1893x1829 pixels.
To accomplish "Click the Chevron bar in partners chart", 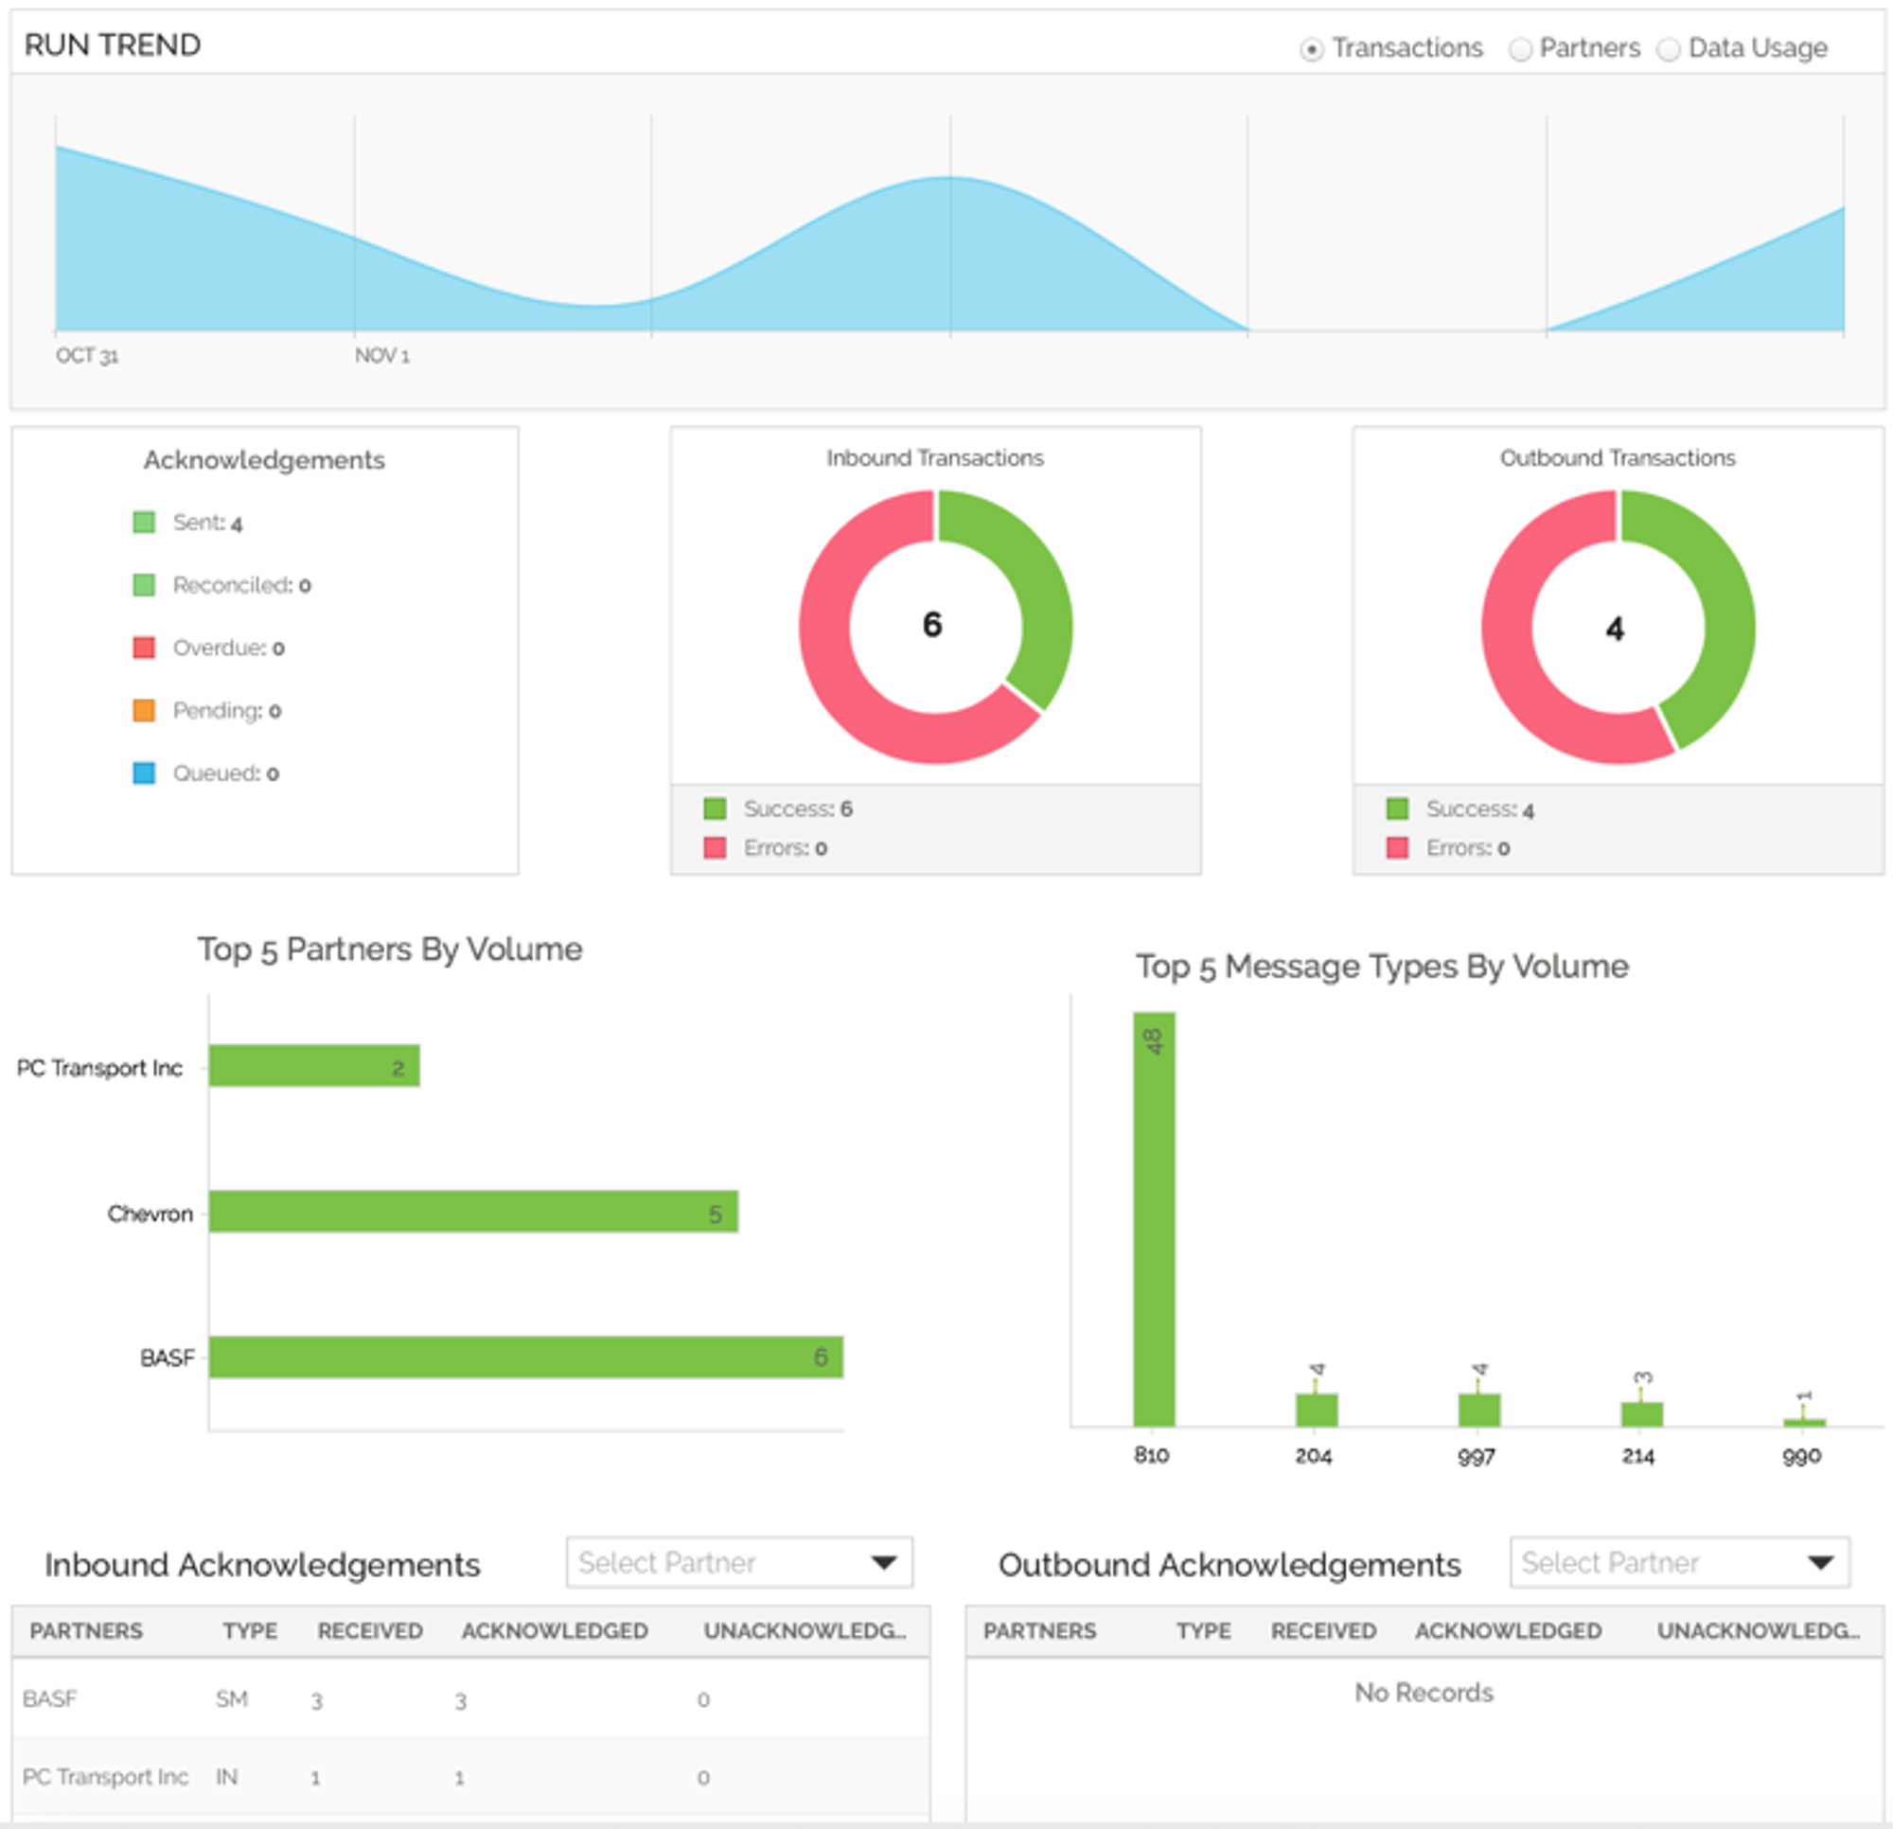I will click(x=473, y=1212).
